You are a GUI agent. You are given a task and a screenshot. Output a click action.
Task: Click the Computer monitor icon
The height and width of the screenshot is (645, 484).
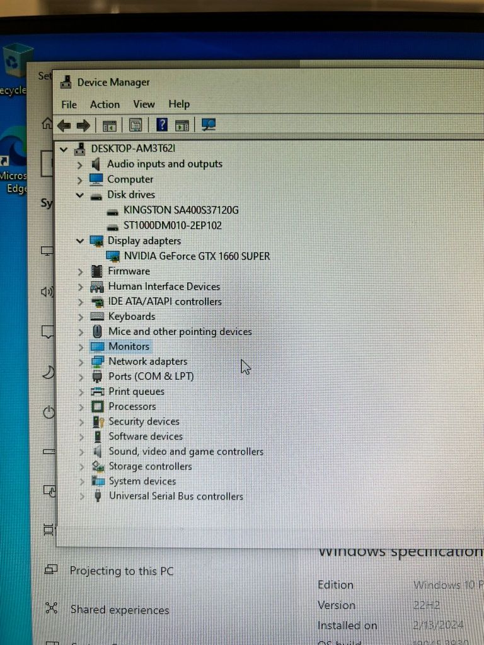96,180
